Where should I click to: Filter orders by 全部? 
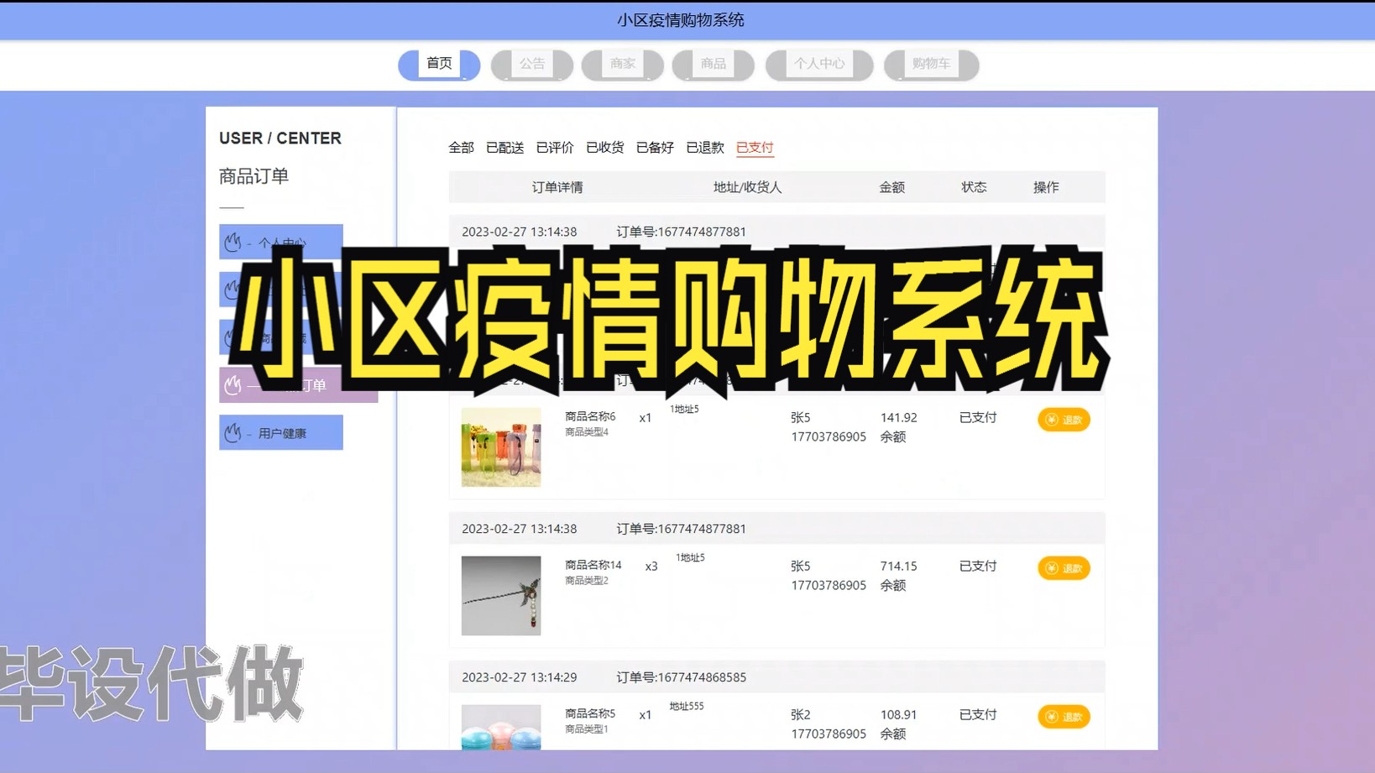tap(461, 148)
